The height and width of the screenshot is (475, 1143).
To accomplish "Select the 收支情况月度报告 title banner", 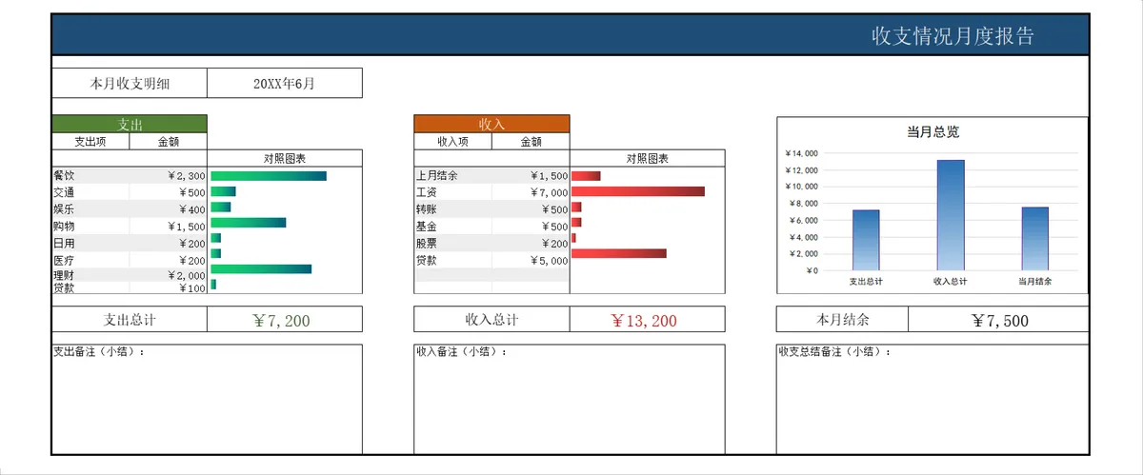I will coord(570,35).
